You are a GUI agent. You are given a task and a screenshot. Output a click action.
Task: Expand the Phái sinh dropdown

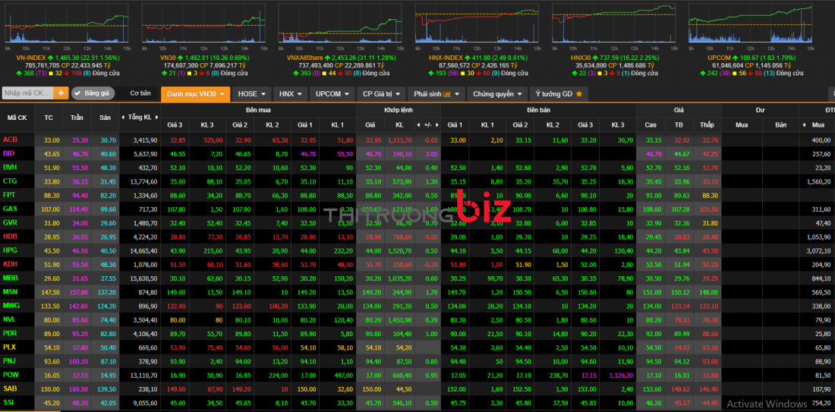point(436,93)
